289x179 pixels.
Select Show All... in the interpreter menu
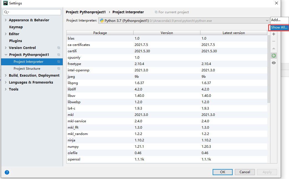[279, 27]
